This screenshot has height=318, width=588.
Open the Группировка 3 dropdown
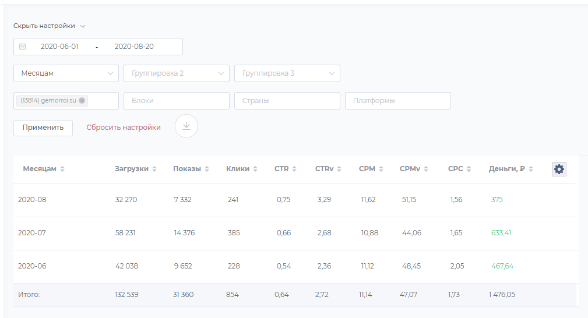click(x=287, y=73)
